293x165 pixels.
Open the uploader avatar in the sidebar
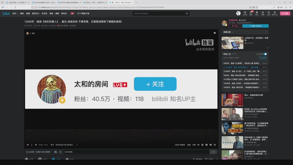(225, 23)
